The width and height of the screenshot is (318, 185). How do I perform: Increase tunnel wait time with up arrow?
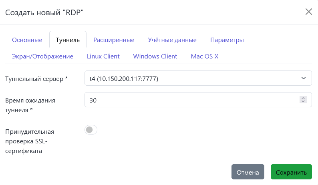coord(303,98)
